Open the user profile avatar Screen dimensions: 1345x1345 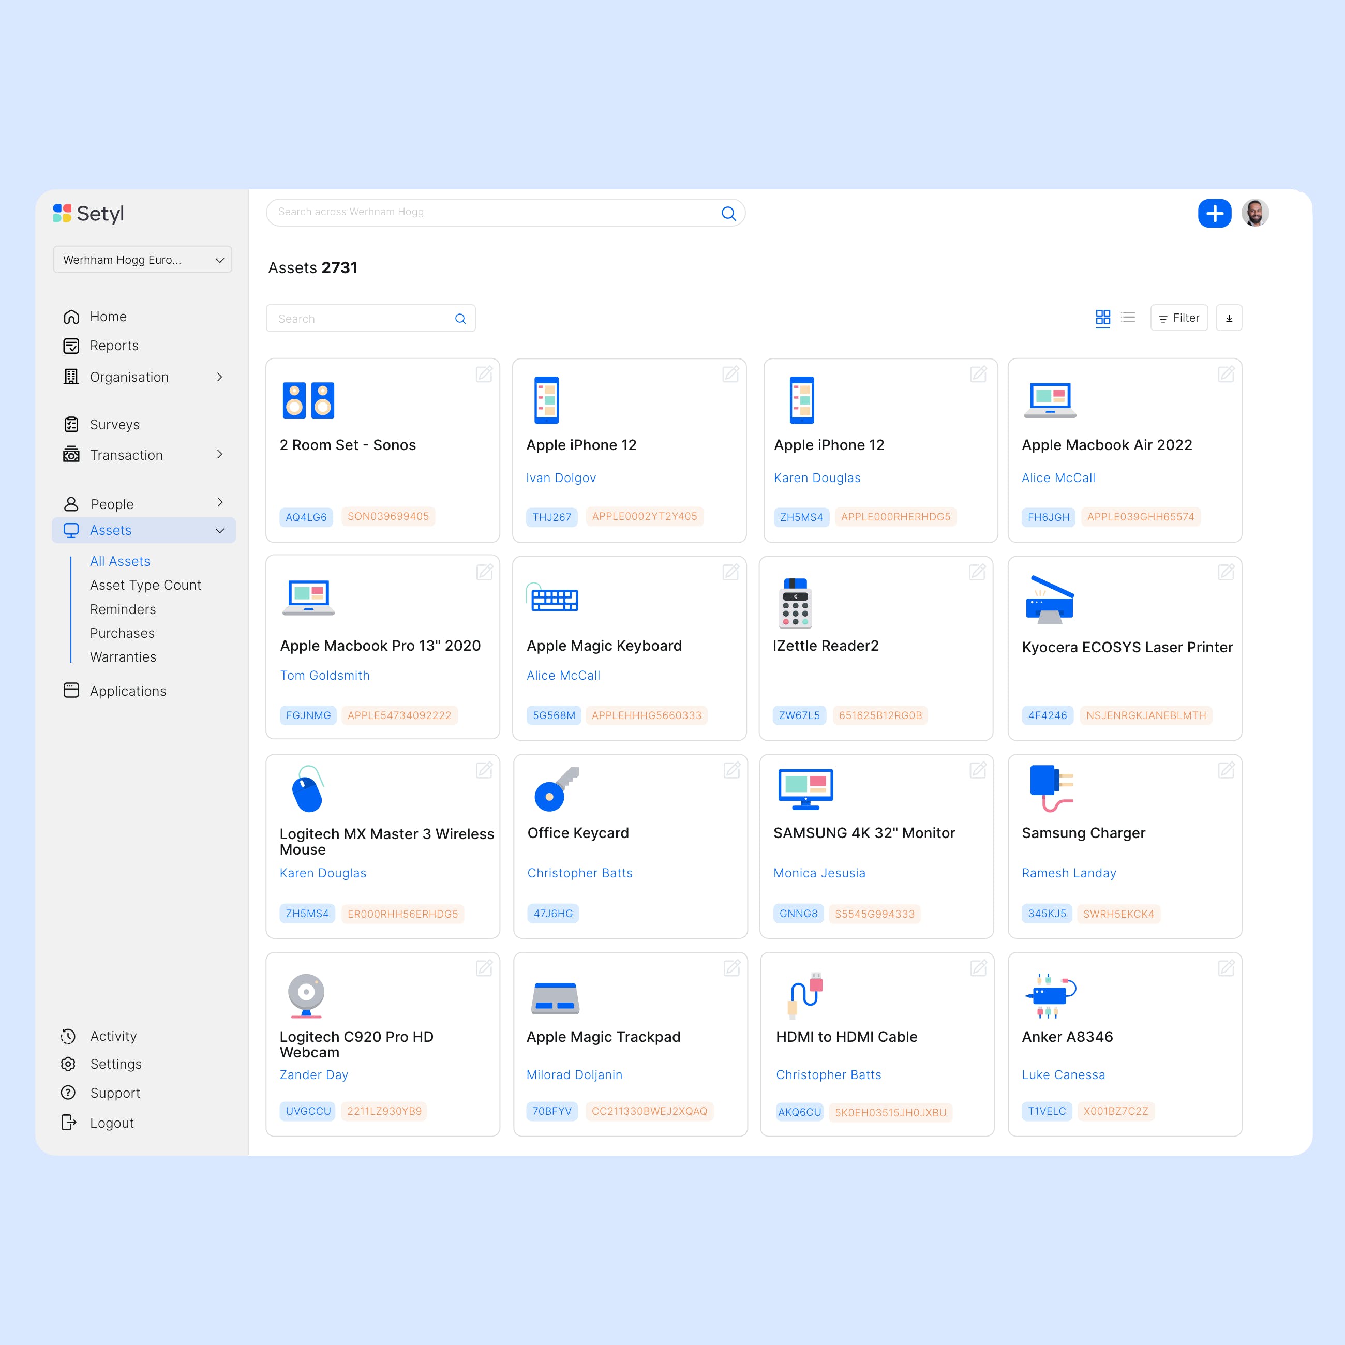tap(1254, 213)
